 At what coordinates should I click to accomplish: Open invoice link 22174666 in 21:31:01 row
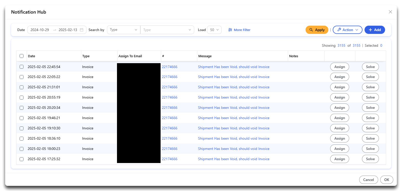pos(170,87)
